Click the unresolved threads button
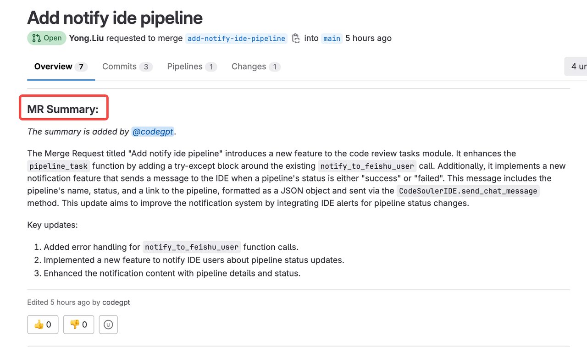The image size is (587, 347). (577, 66)
